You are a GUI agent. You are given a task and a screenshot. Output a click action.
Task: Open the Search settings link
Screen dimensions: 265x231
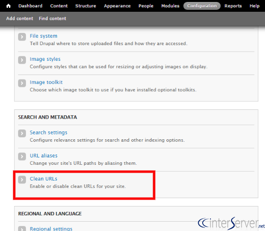[49, 132]
